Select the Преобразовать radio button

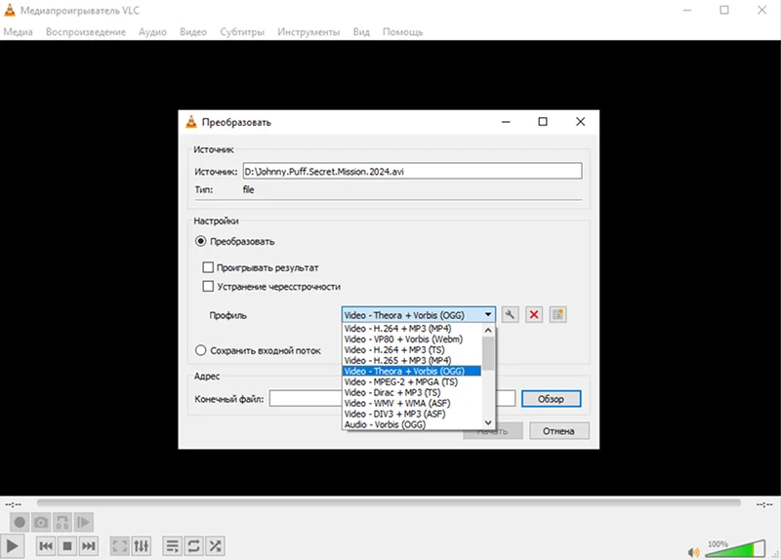point(201,241)
